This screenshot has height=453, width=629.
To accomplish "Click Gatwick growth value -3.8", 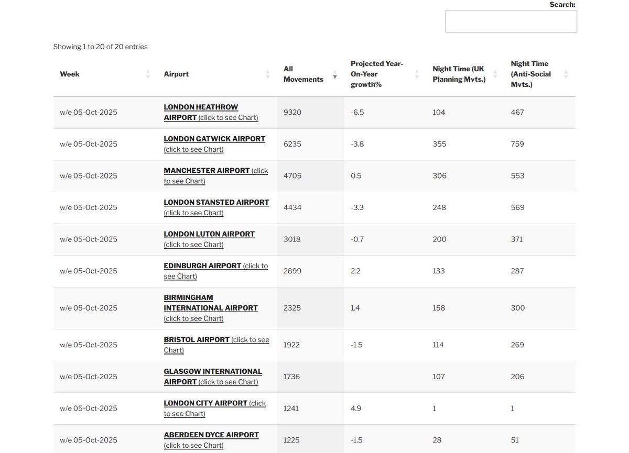I will tap(357, 144).
